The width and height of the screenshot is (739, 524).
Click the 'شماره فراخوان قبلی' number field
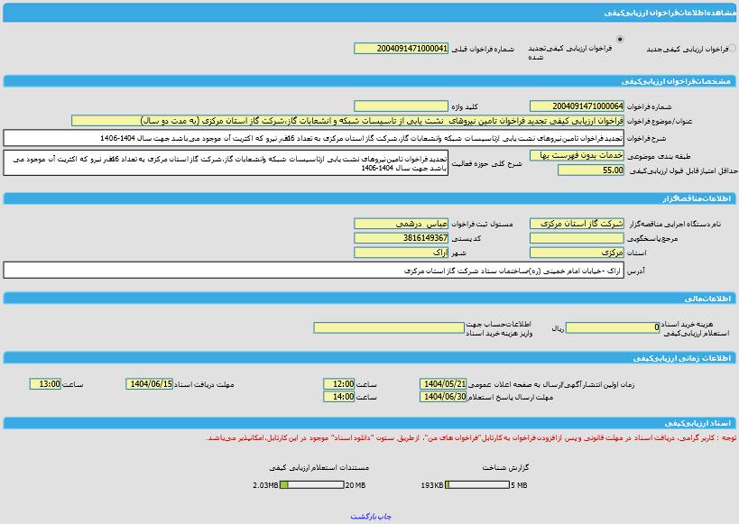click(x=401, y=49)
